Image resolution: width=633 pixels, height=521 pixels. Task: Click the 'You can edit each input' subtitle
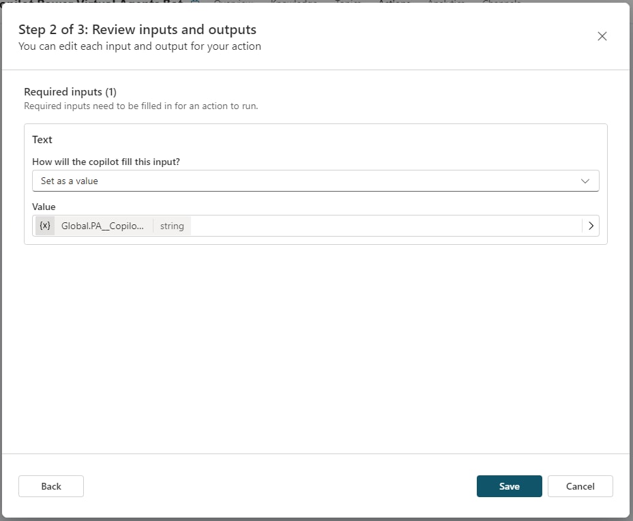[x=139, y=46]
